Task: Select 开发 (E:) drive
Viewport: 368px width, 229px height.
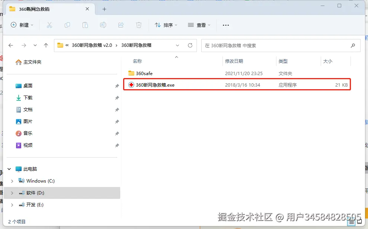Action: 31,205
